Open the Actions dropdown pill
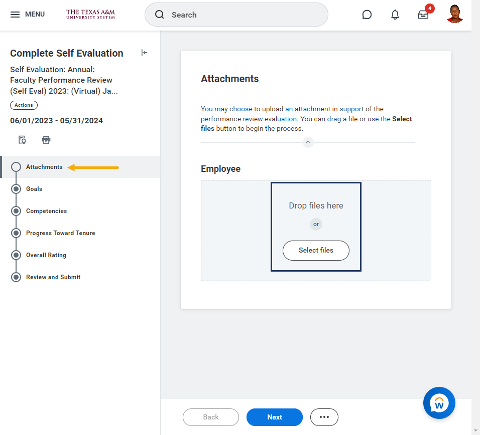Screen dimensions: 480x435 (24, 105)
